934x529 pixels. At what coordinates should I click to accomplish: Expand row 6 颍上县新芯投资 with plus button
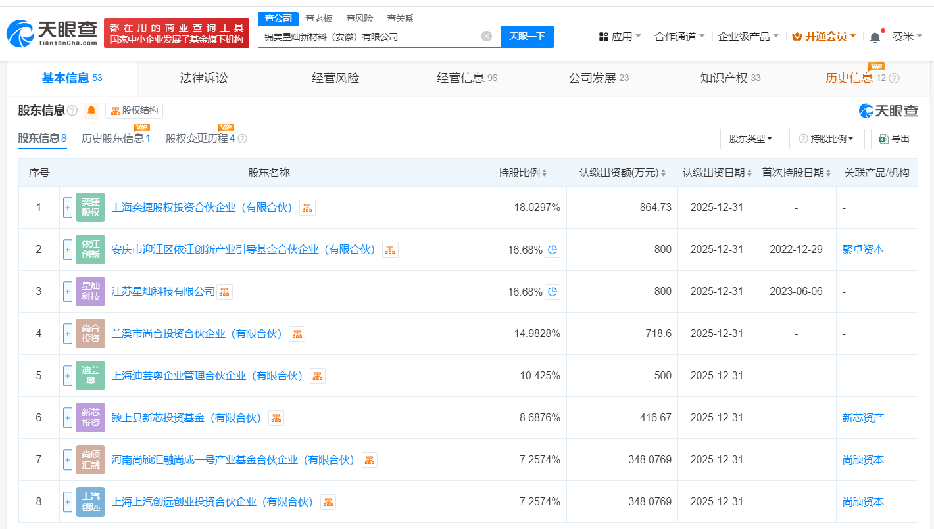click(x=68, y=418)
